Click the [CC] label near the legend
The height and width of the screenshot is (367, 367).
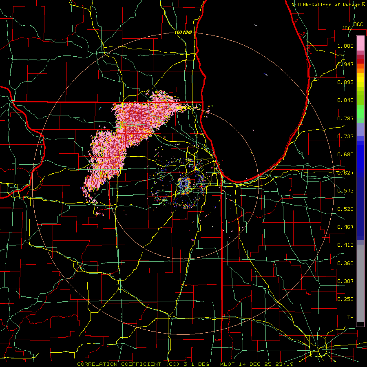348,28
